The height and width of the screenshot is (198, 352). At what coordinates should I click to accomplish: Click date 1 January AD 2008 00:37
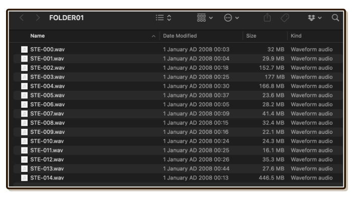(x=196, y=95)
